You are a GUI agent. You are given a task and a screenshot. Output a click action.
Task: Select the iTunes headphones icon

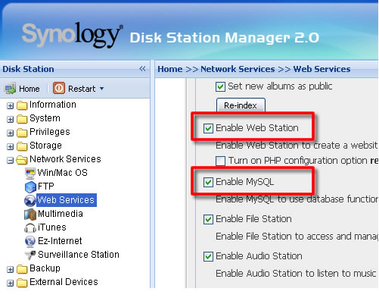coord(30,227)
